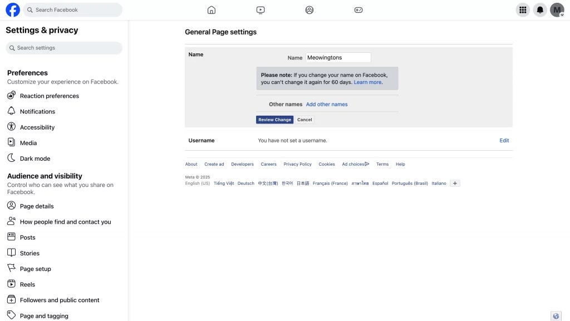Open the Facebook home icon
Screen dimensions: 570x321
[211, 10]
